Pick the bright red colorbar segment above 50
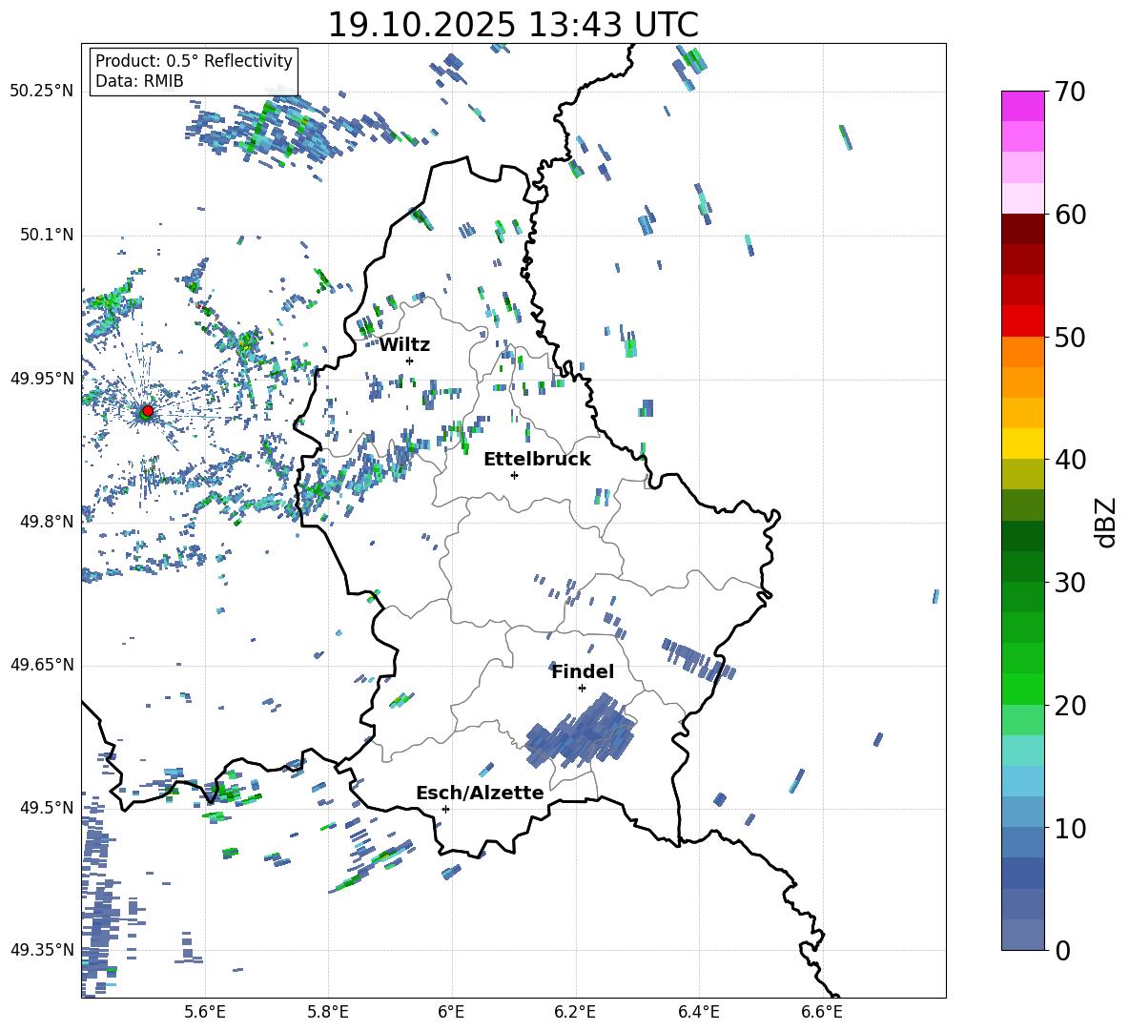This screenshot has height=1031, width=1129. coord(1023,320)
